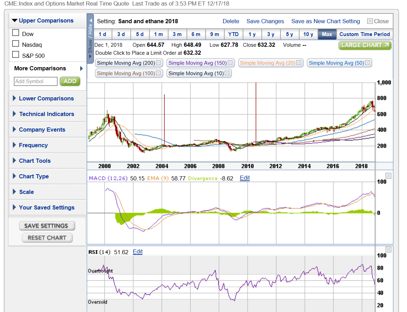The image size is (407, 312).
Task: Click the Save Changes link
Action: [265, 21]
